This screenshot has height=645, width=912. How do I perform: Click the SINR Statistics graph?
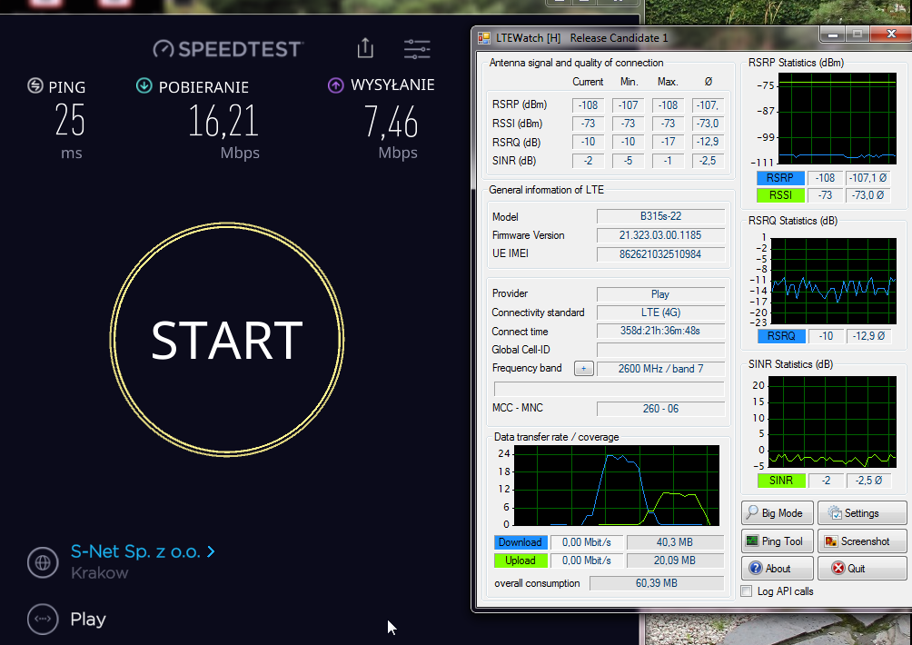pos(832,422)
